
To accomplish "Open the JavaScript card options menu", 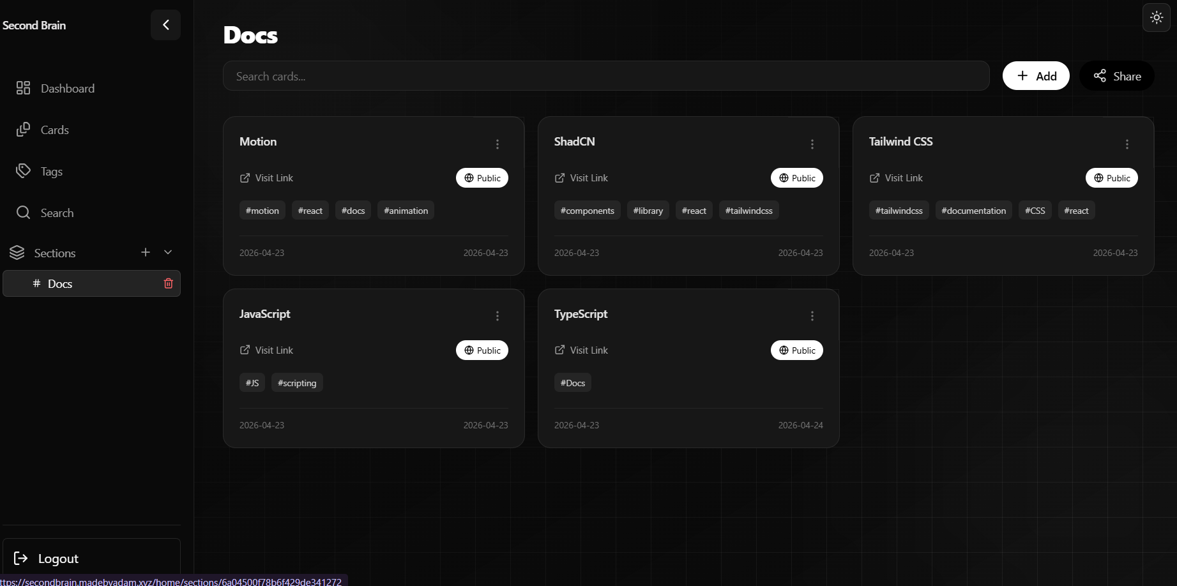I will pos(497,316).
